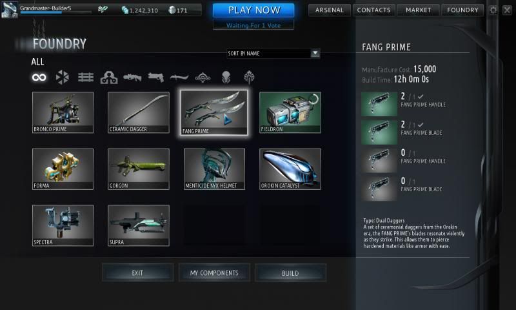Screen dimensions: 516x310
Task: Click the player avatar icon
Action: point(9,10)
